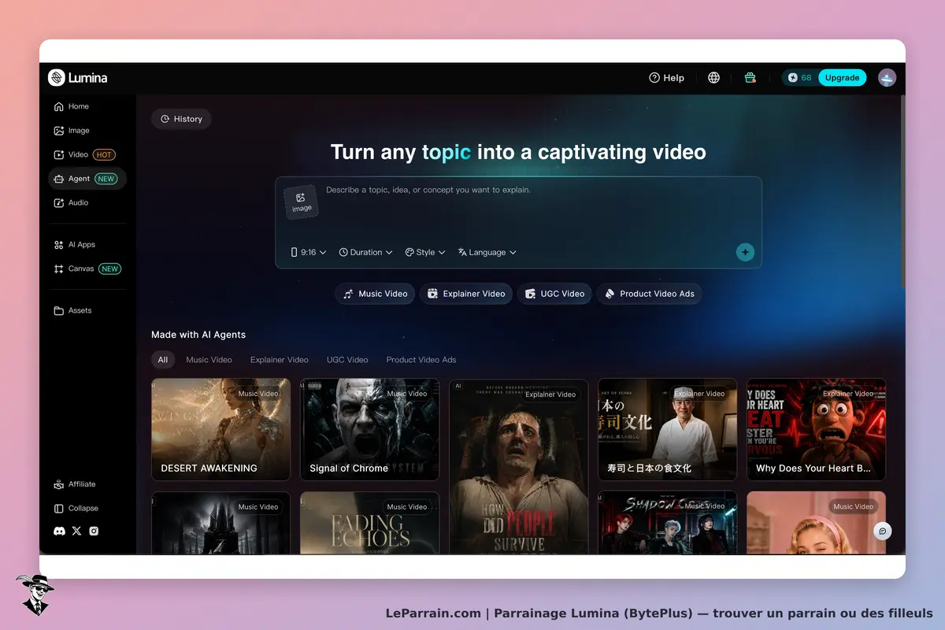This screenshot has width=945, height=630.
Task: Switch to the UGC Video filter tab
Action: (347, 360)
